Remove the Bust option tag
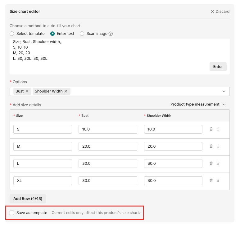This screenshot has width=240, height=228. 27,91
